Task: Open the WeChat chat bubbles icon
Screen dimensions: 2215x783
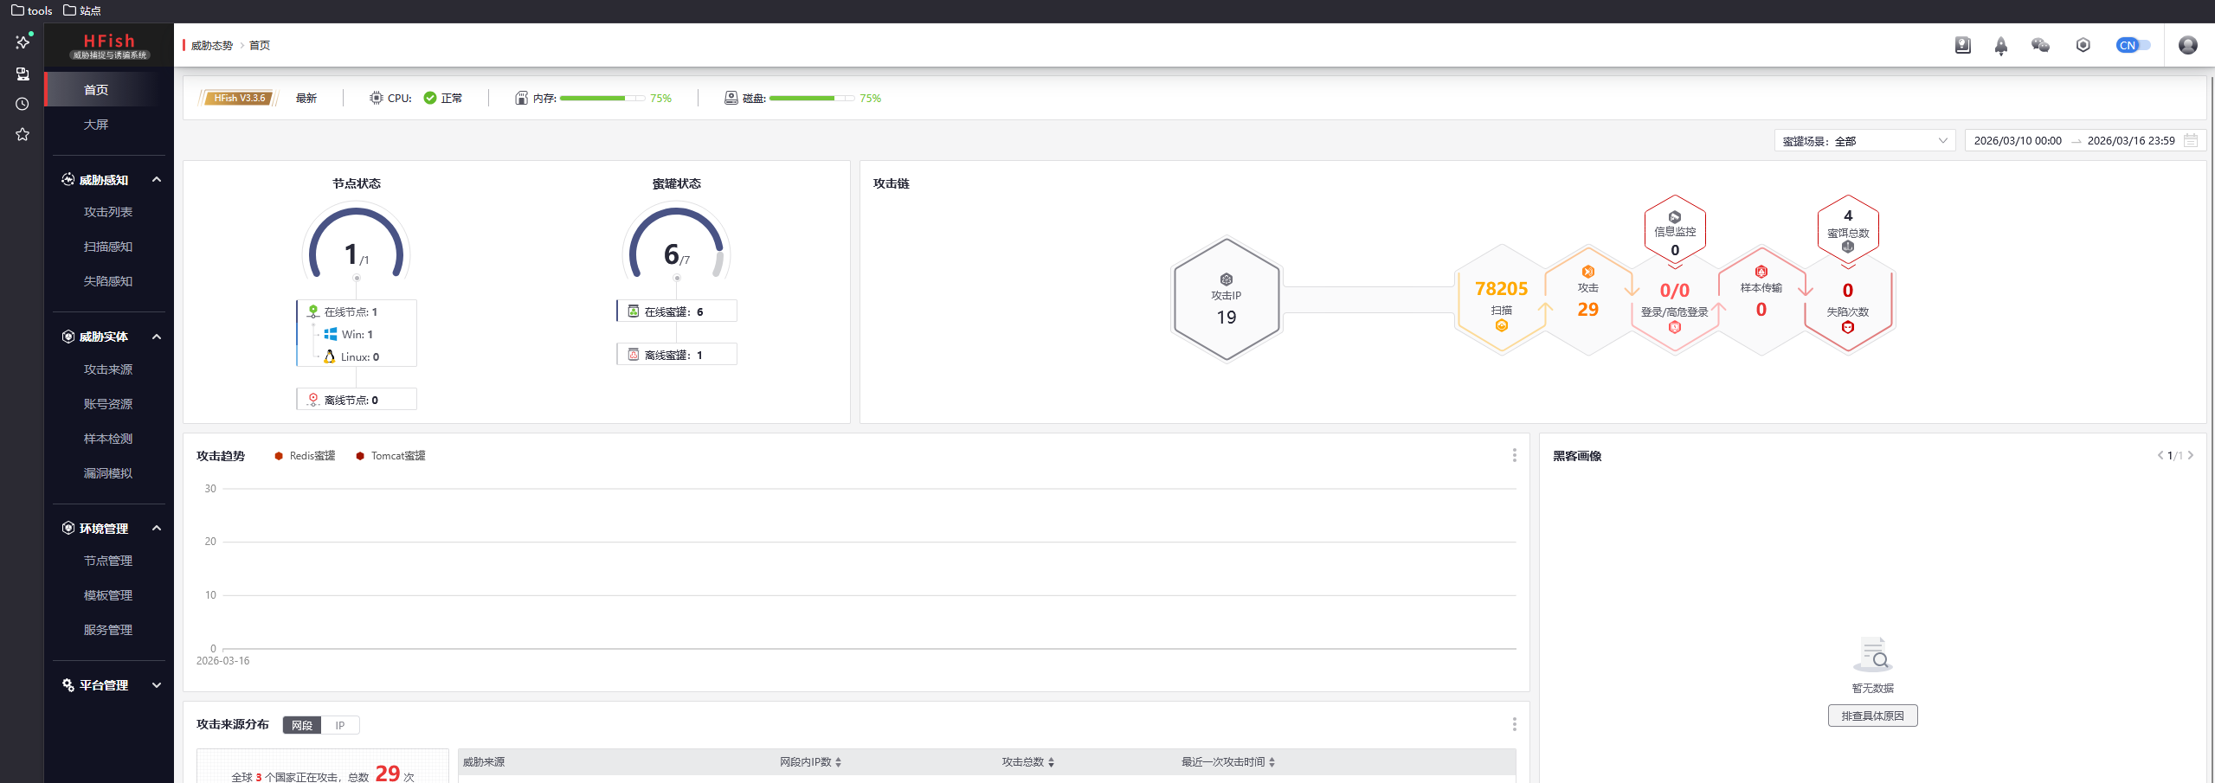Action: point(2040,45)
